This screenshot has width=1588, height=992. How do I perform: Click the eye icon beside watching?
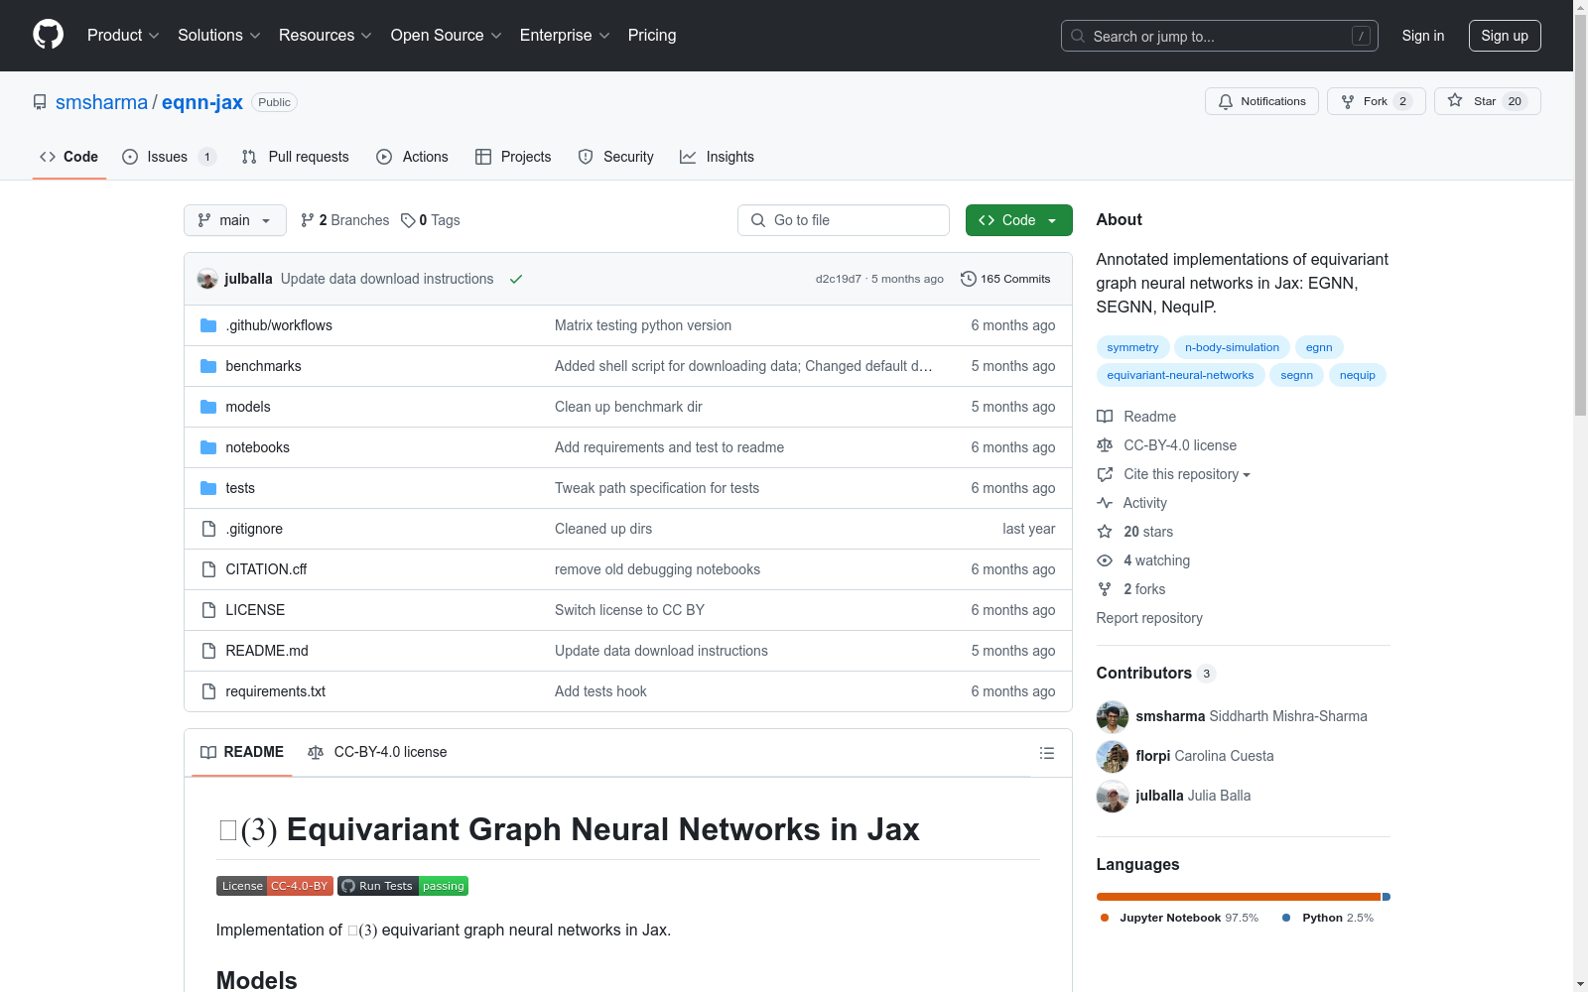1105,560
